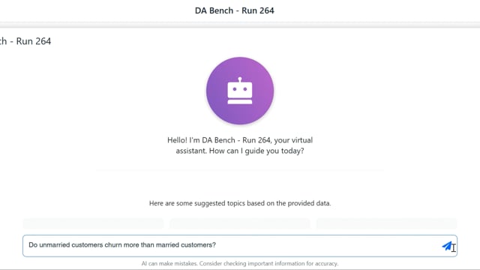The width and height of the screenshot is (480, 270).
Task: Click the top 'DA Bench - Run 264' title
Action: click(235, 10)
